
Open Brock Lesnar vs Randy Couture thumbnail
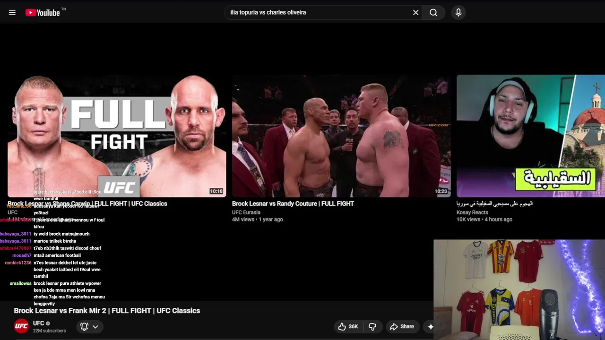[341, 136]
